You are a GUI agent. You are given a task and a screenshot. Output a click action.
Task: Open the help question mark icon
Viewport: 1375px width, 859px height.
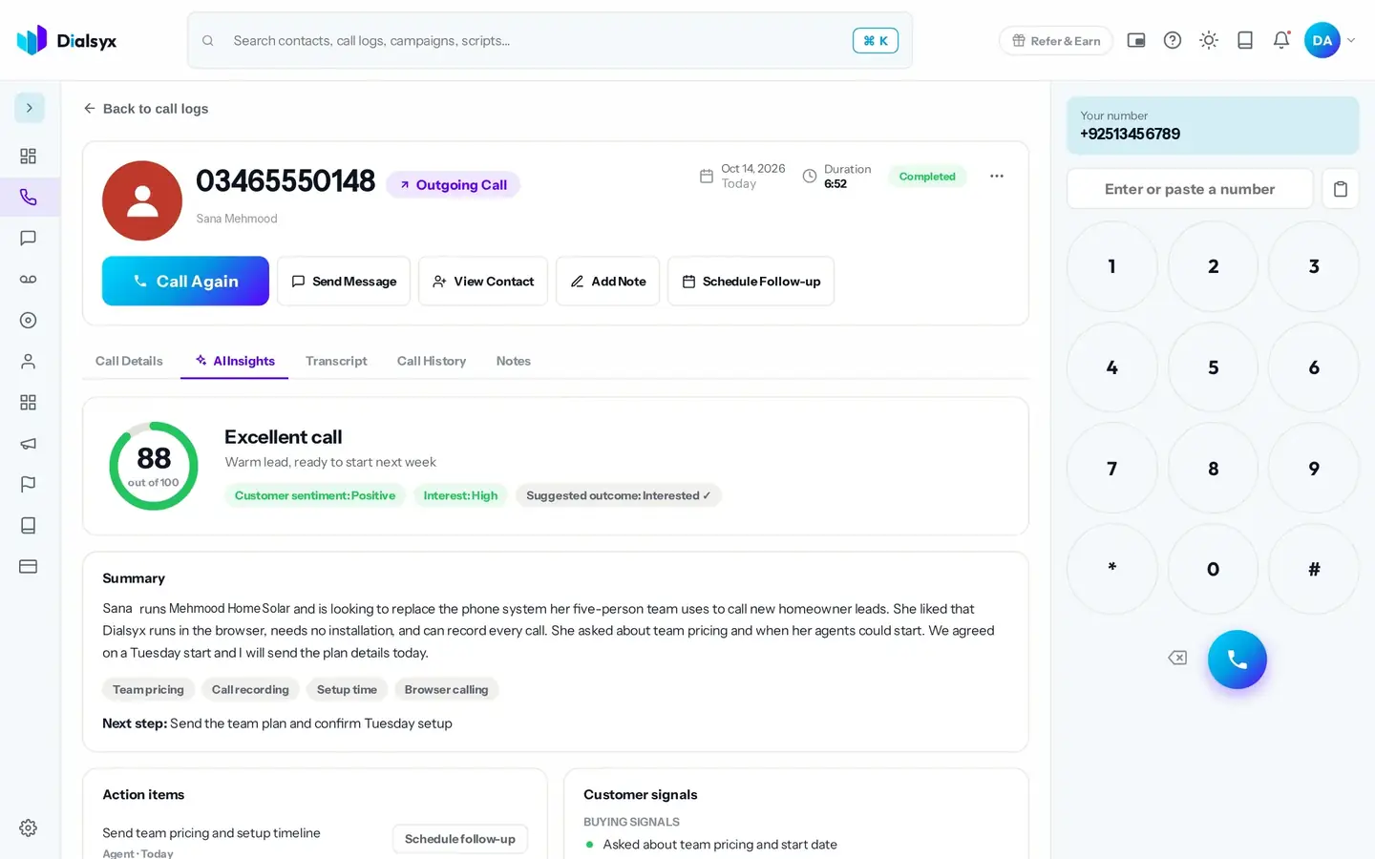[x=1173, y=40]
